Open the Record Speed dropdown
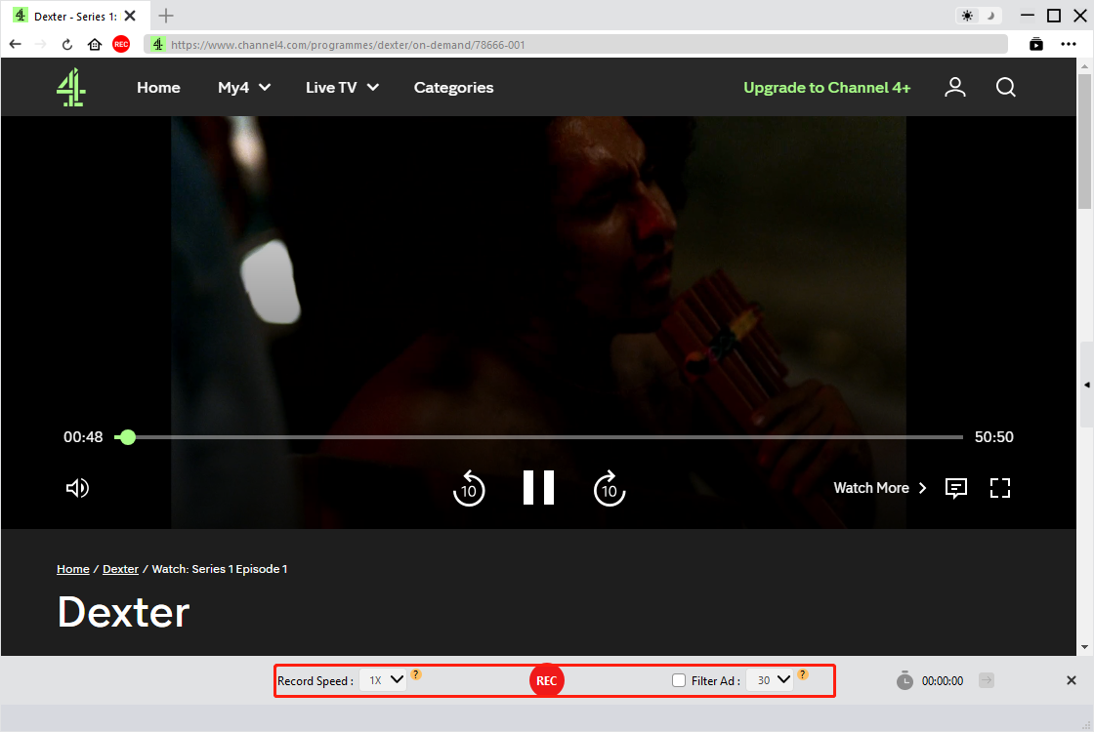The image size is (1094, 732). click(383, 679)
